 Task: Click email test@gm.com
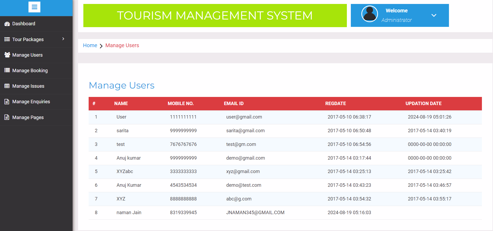(x=241, y=144)
